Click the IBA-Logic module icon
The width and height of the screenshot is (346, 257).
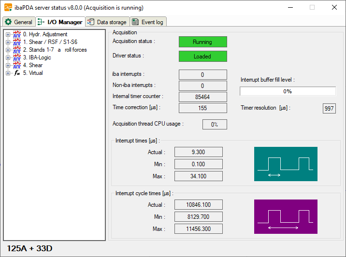(x=17, y=57)
